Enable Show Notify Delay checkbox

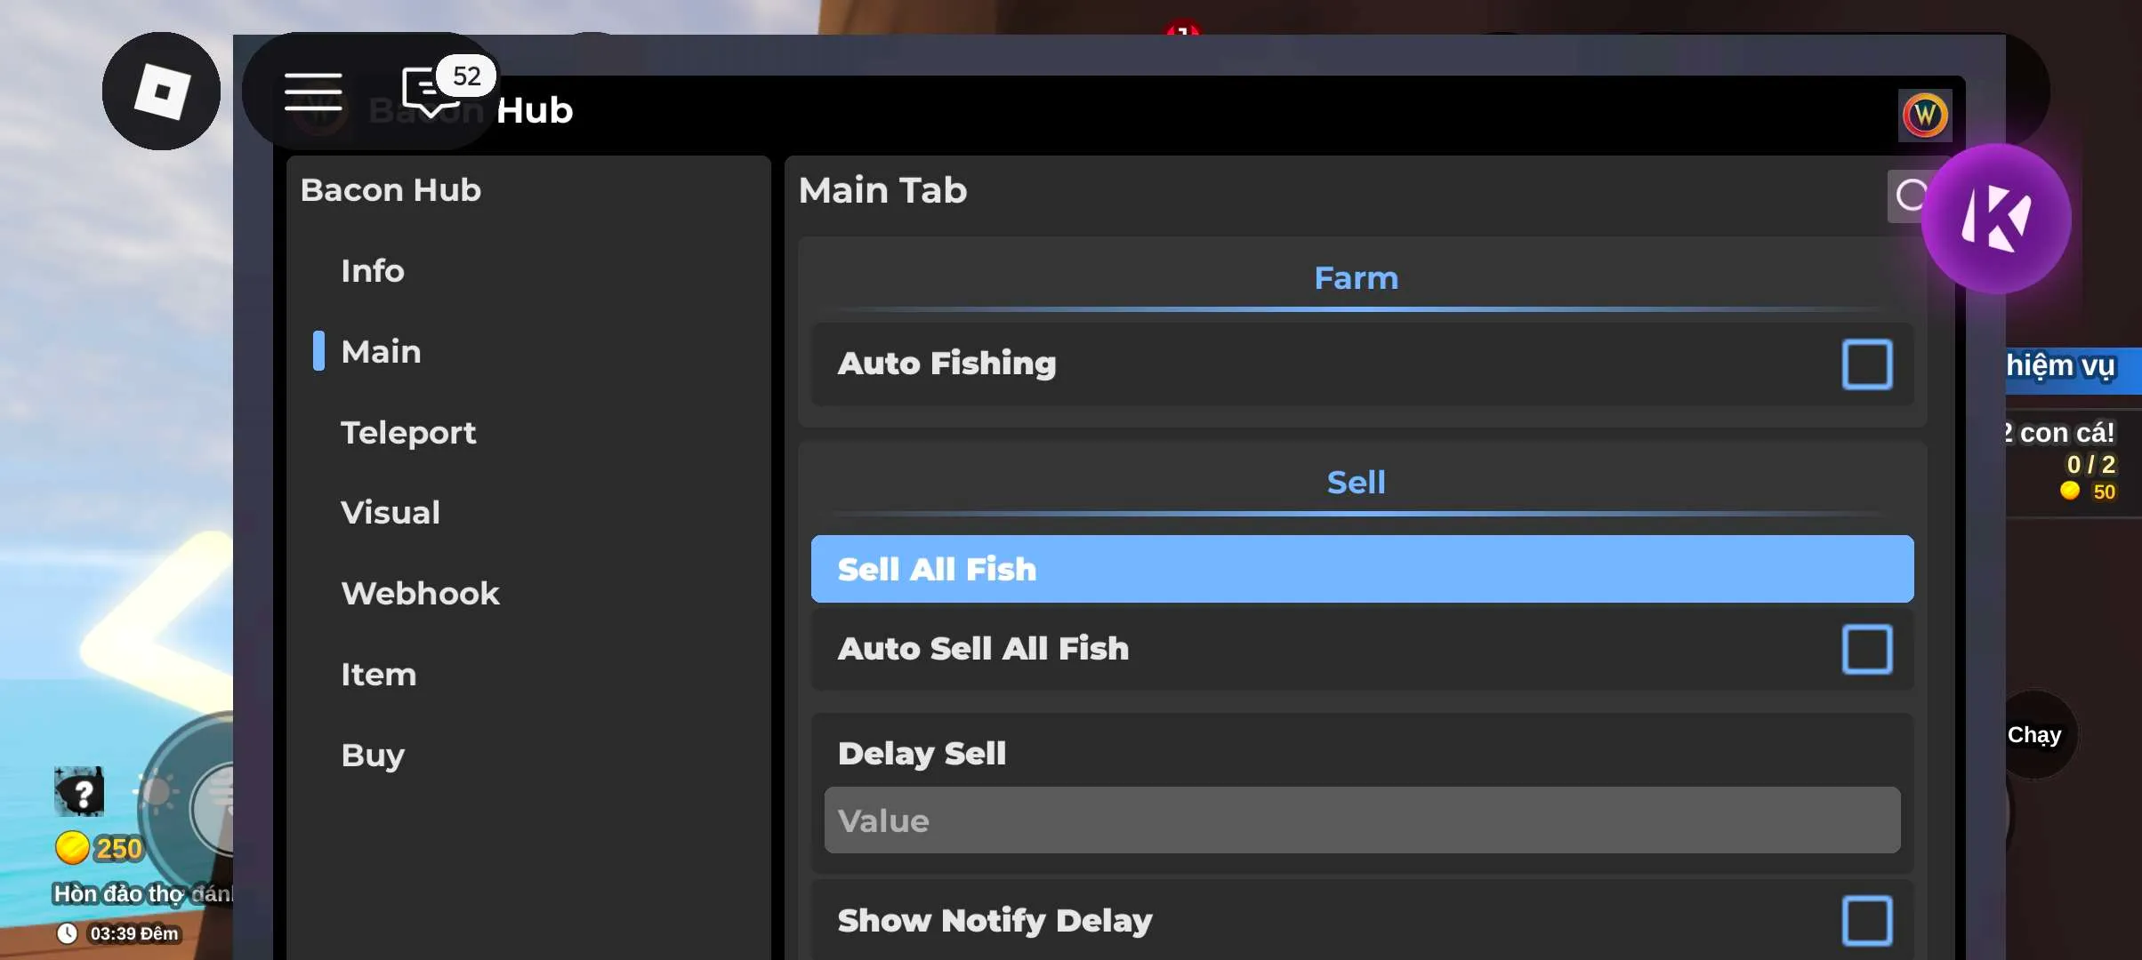(1867, 920)
